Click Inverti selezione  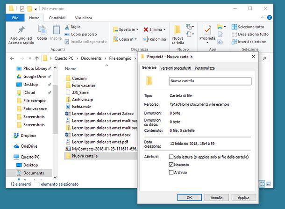[249, 42]
